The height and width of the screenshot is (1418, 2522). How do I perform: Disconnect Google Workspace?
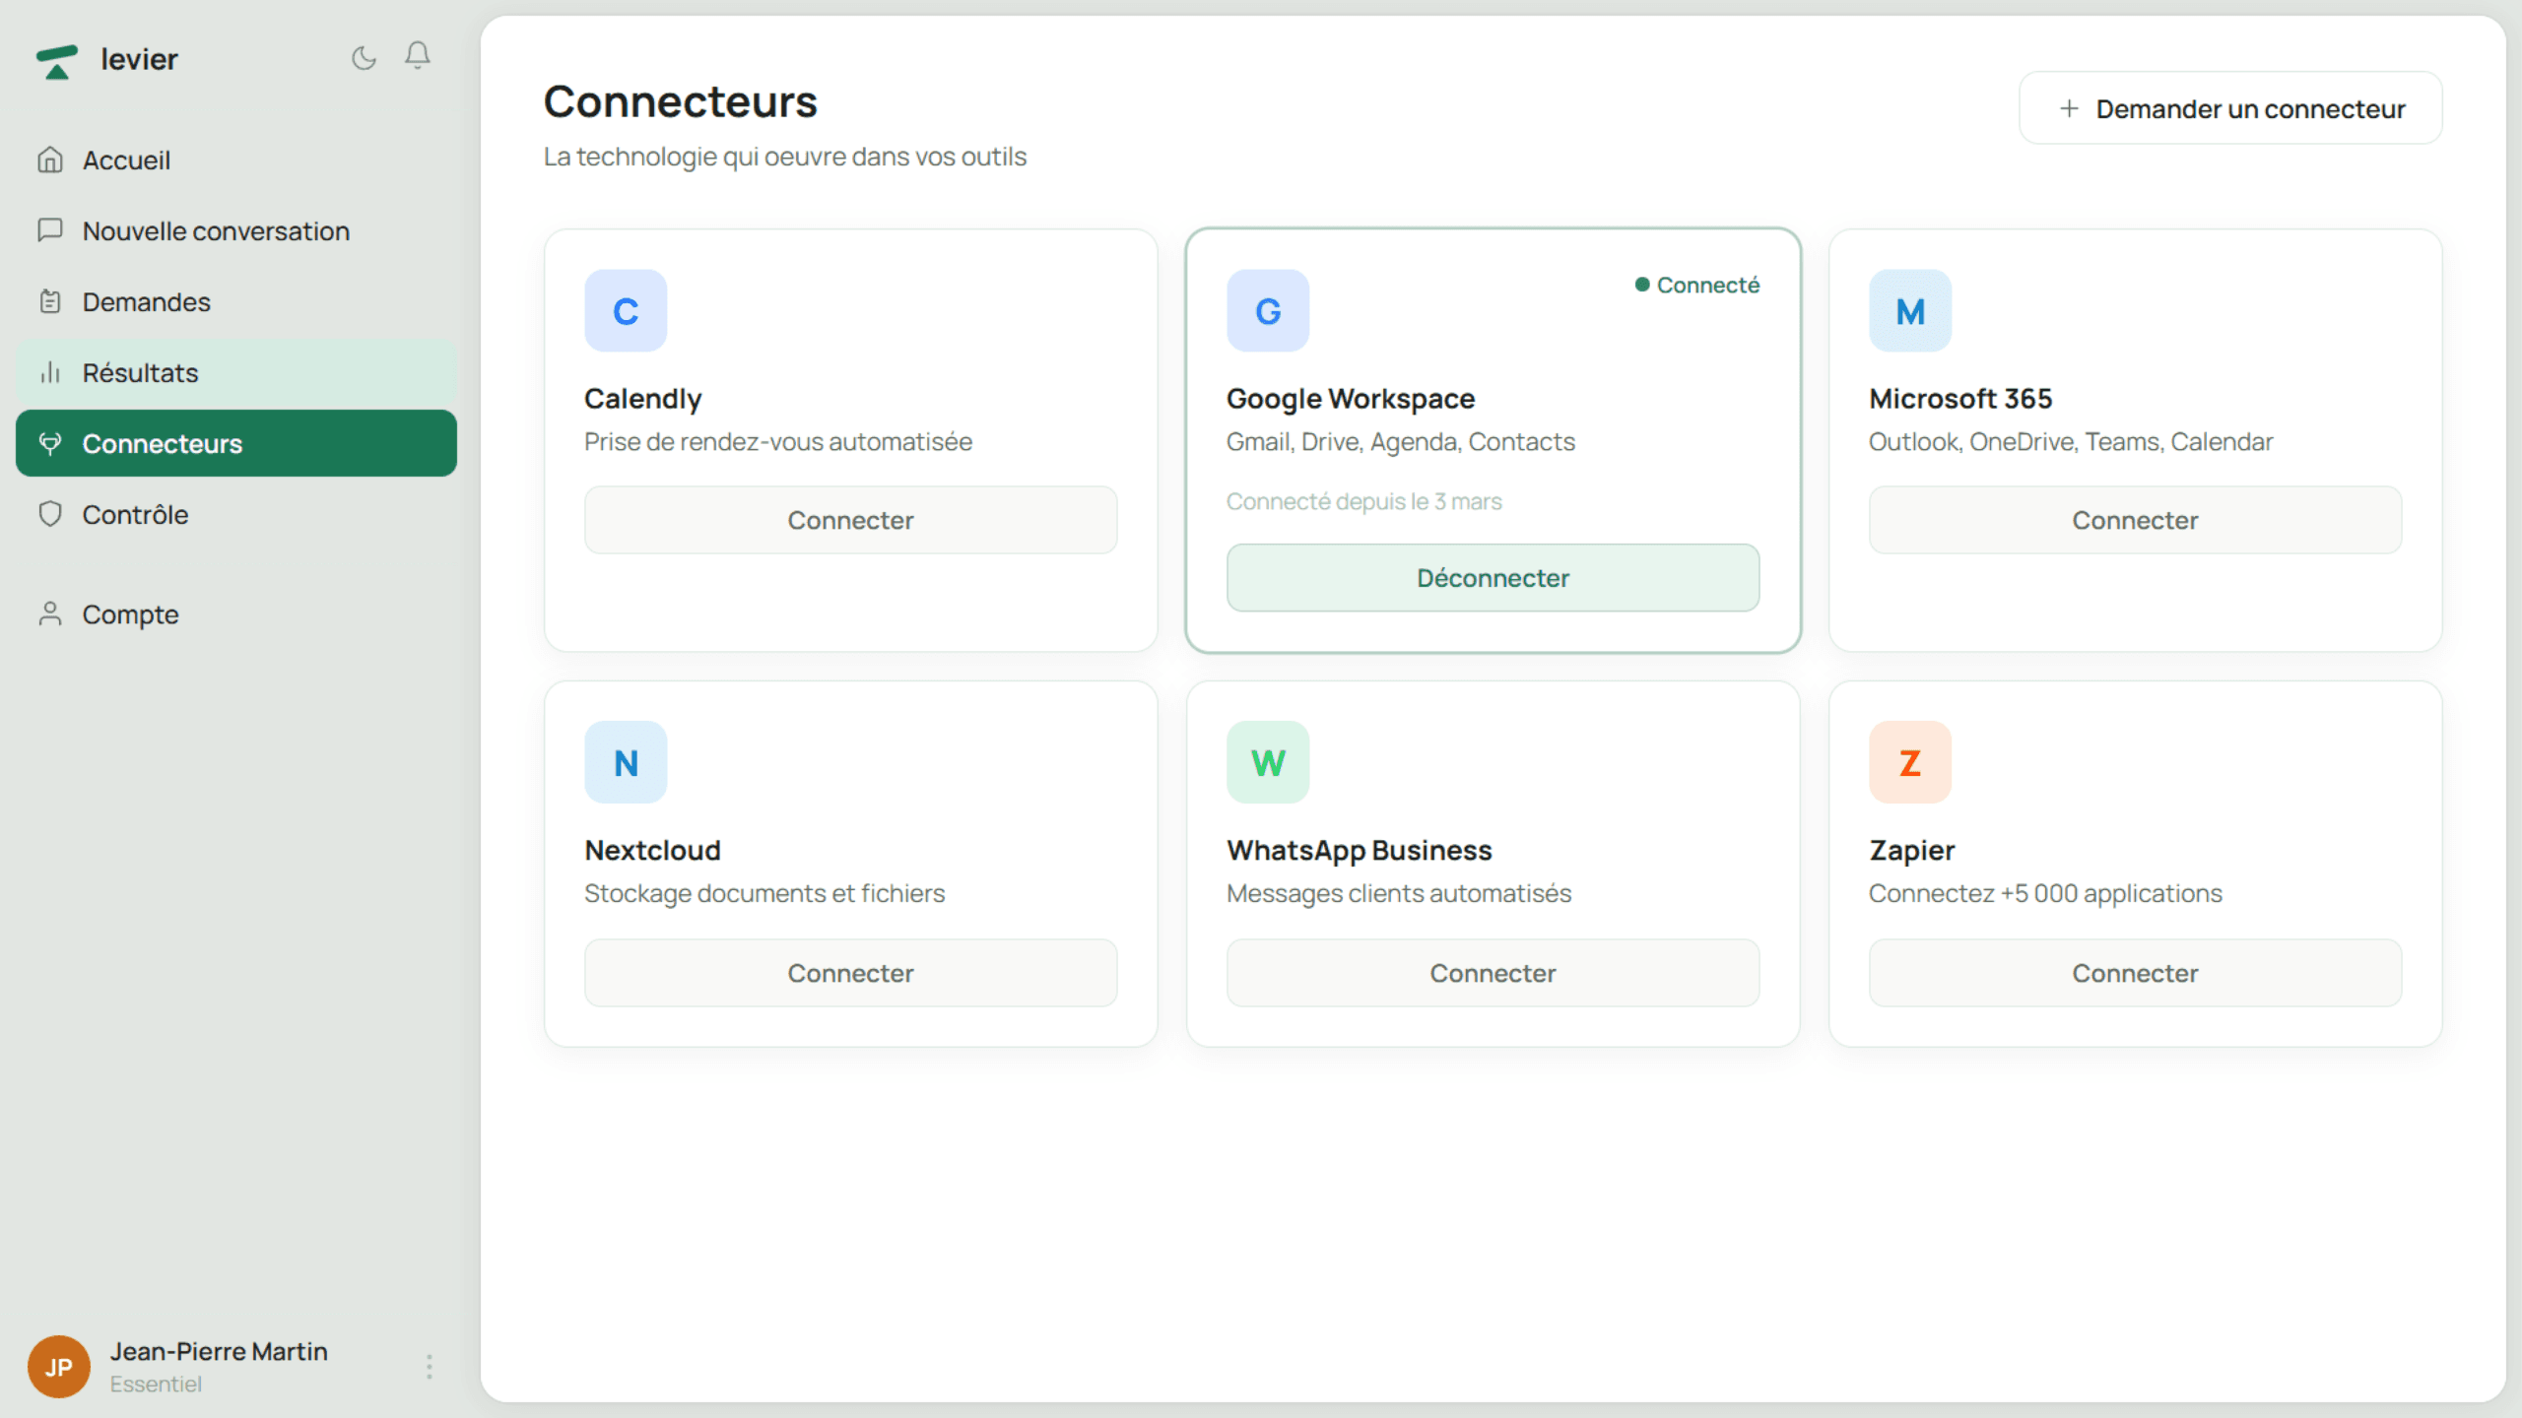(1493, 578)
